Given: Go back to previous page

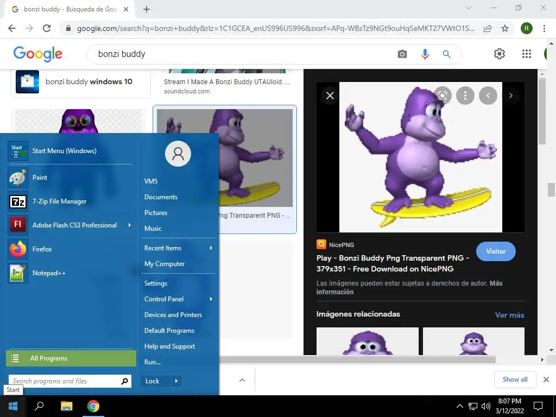Looking at the screenshot, I should click(12, 28).
